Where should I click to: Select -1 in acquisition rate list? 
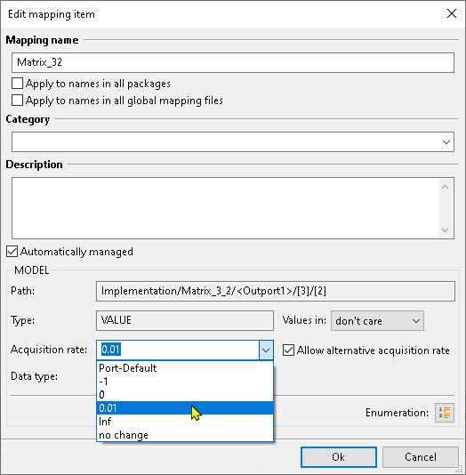(x=185, y=381)
